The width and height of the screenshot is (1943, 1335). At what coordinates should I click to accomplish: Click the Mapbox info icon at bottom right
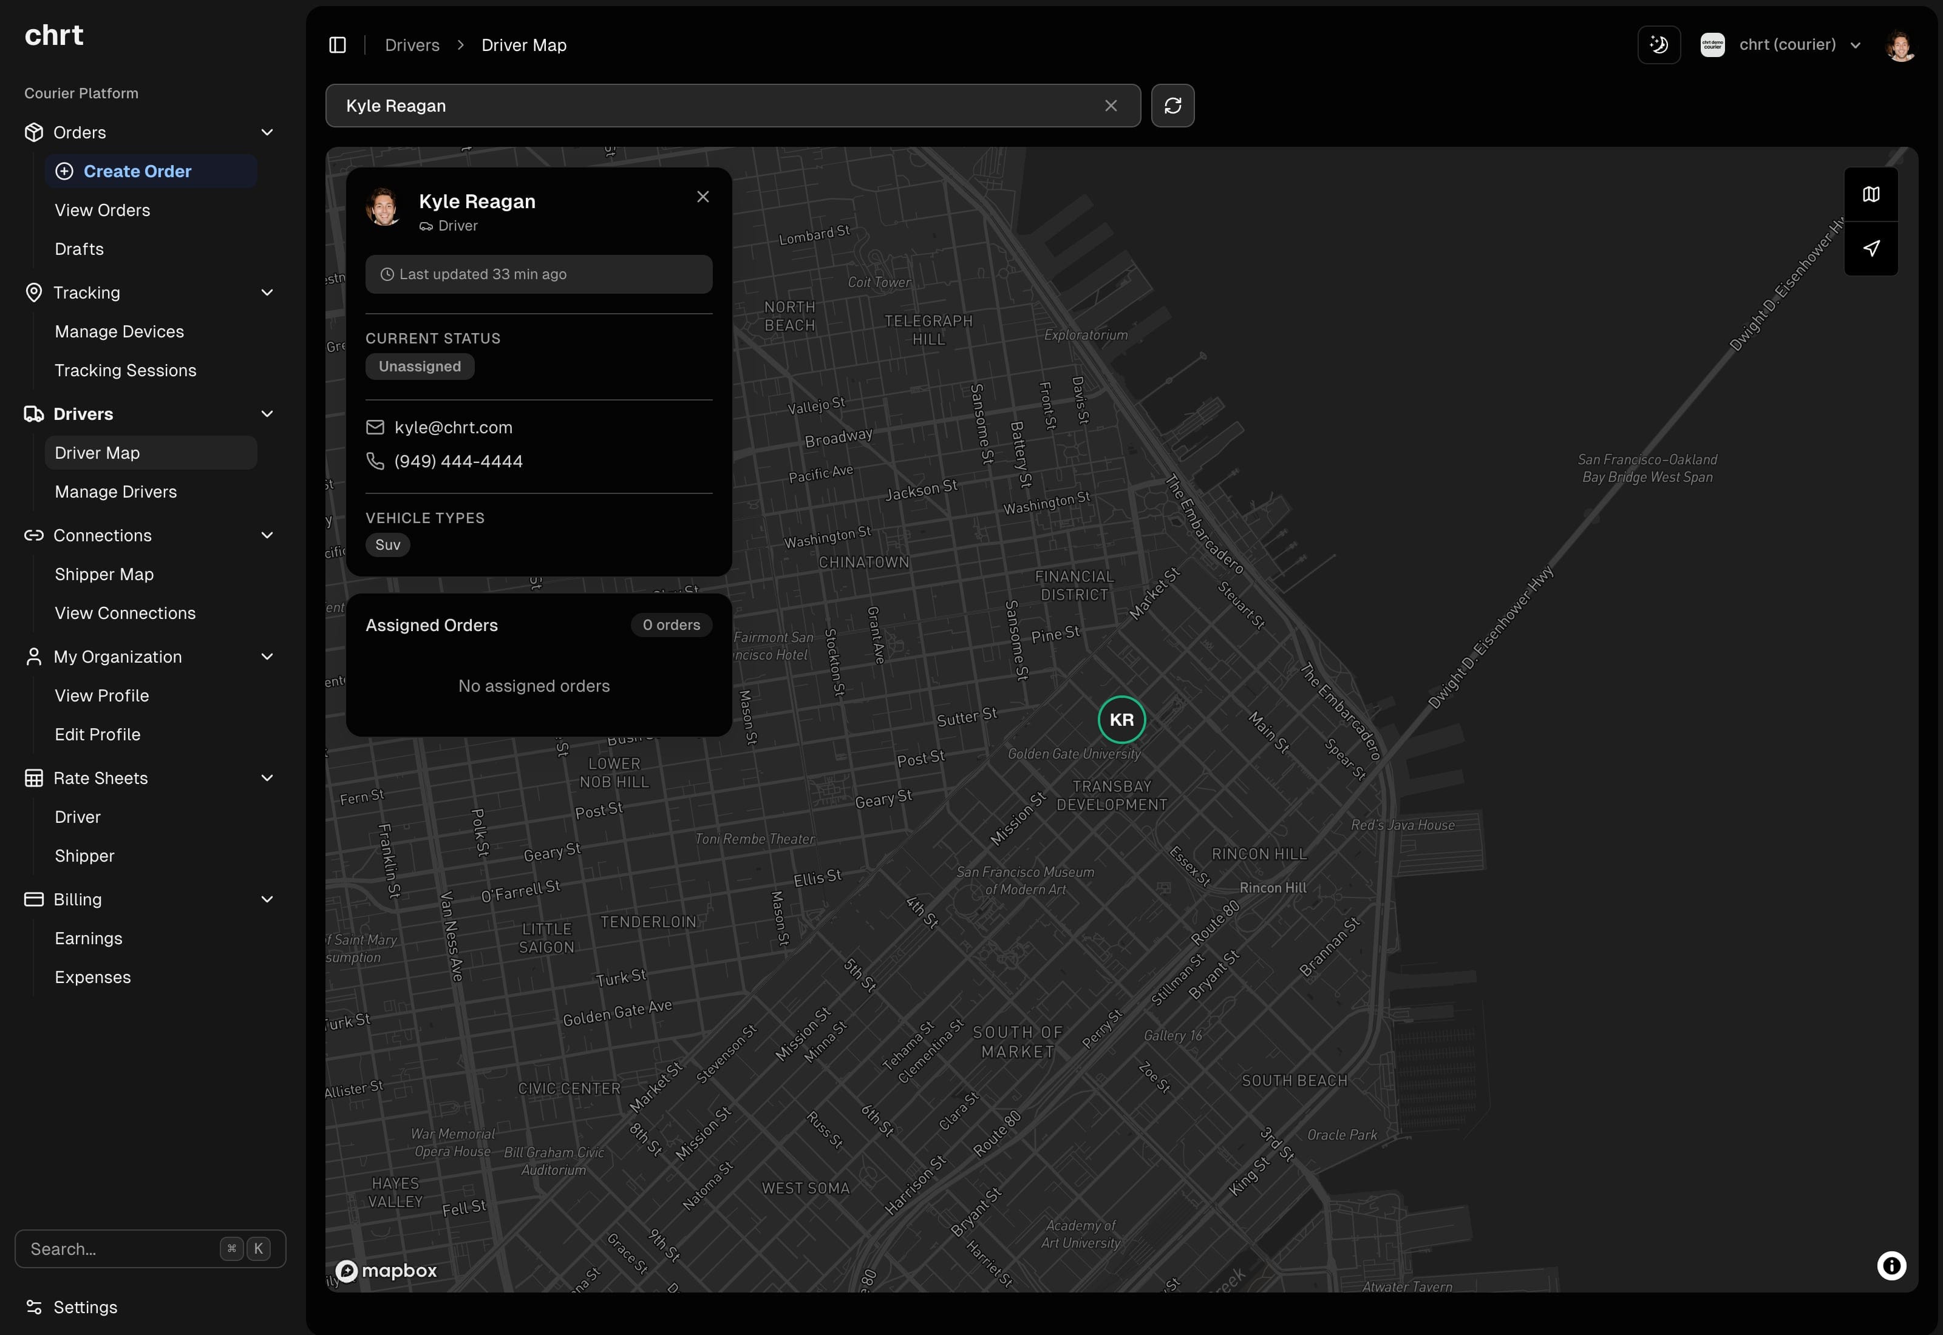click(x=1892, y=1266)
